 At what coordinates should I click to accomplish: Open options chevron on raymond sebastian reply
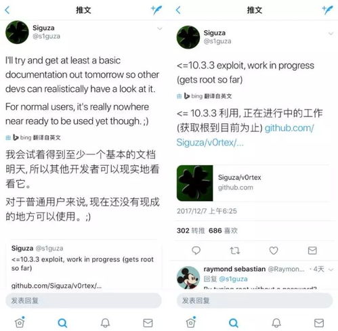point(331,269)
